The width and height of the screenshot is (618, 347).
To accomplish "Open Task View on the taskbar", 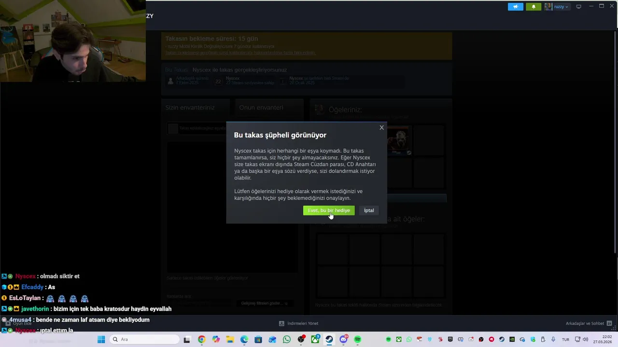I will [x=187, y=339].
